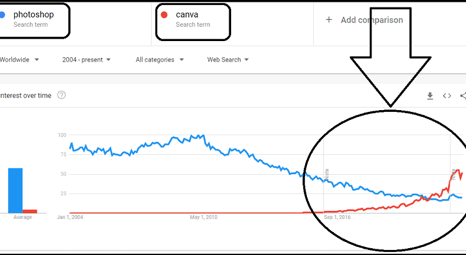Download the interest over time chart data
The width and height of the screenshot is (466, 255).
click(430, 96)
